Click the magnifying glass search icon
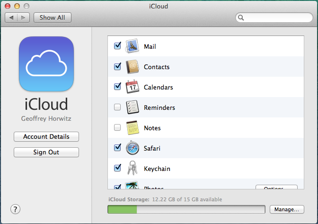Image resolution: width=318 pixels, height=224 pixels. coord(241,18)
